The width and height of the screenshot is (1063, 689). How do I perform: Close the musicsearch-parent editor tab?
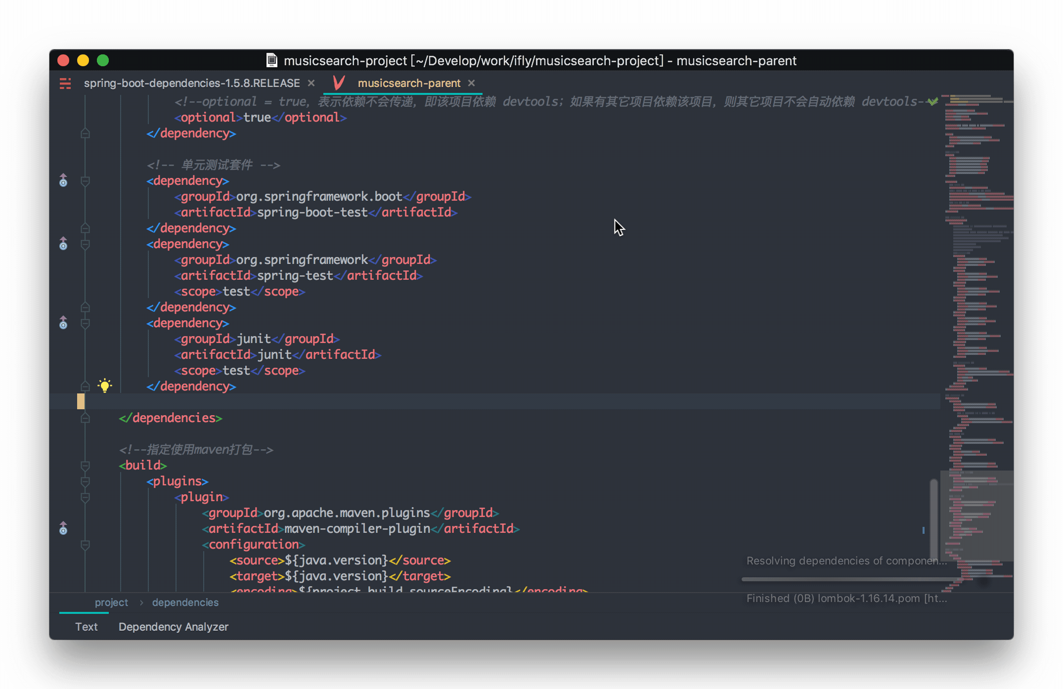tap(471, 83)
